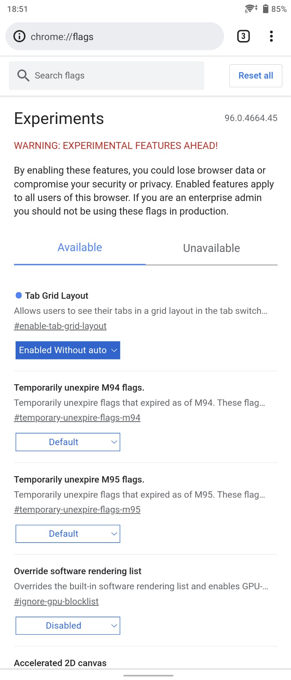The height and width of the screenshot is (680, 291).
Task: Tap the blue dot beside Tab Grid Layout
Action: click(19, 295)
